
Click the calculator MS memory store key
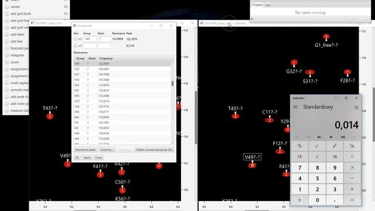click(343, 137)
